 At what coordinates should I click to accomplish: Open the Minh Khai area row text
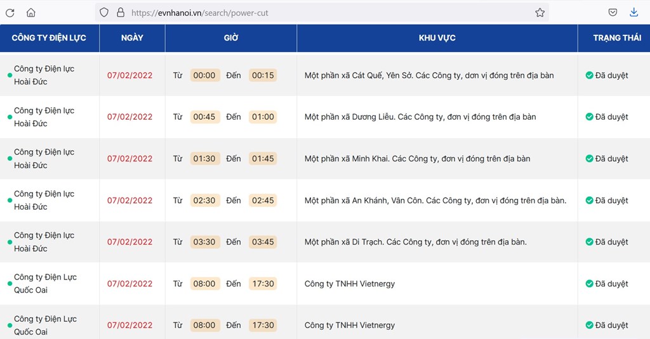(418, 159)
